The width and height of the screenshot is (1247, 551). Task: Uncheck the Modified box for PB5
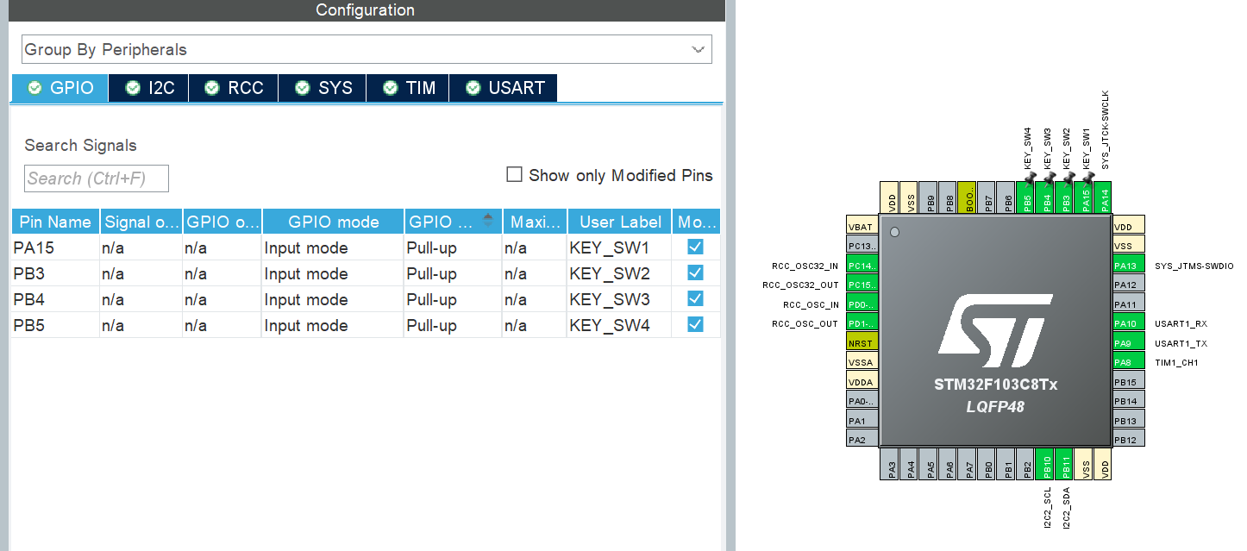(695, 325)
